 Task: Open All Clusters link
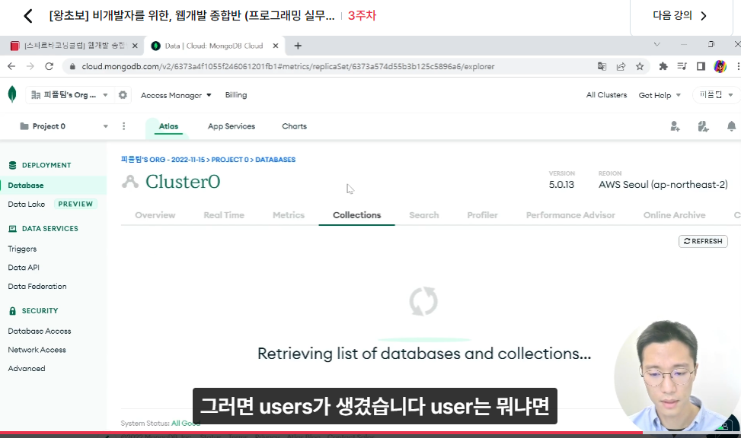click(x=606, y=95)
